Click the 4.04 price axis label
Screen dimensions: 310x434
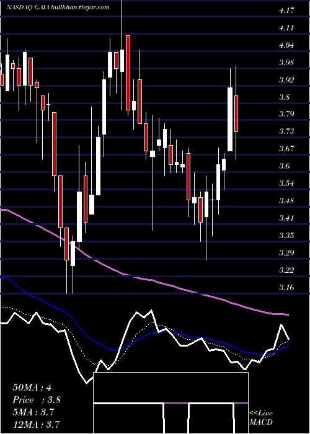click(286, 45)
